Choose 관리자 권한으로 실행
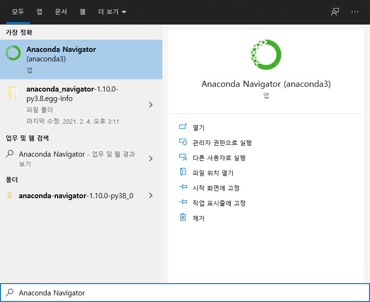 [222, 143]
